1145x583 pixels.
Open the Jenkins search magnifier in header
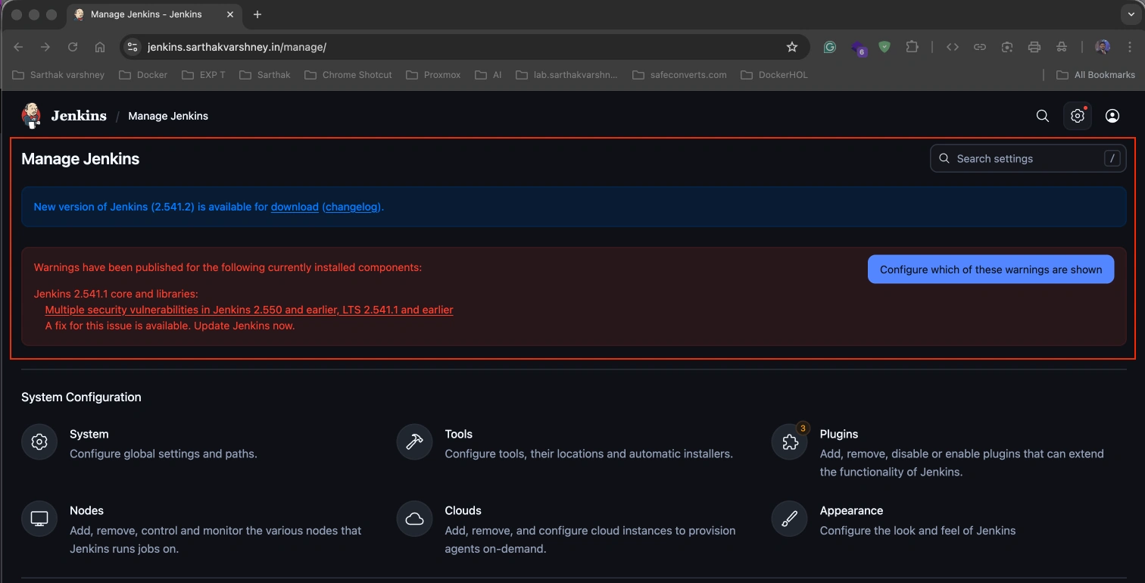(x=1043, y=116)
